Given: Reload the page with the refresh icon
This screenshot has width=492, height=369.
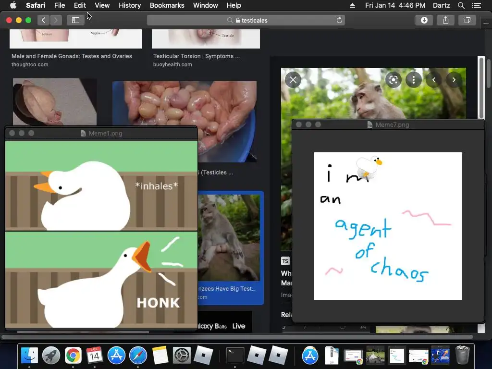Looking at the screenshot, I should coord(339,20).
